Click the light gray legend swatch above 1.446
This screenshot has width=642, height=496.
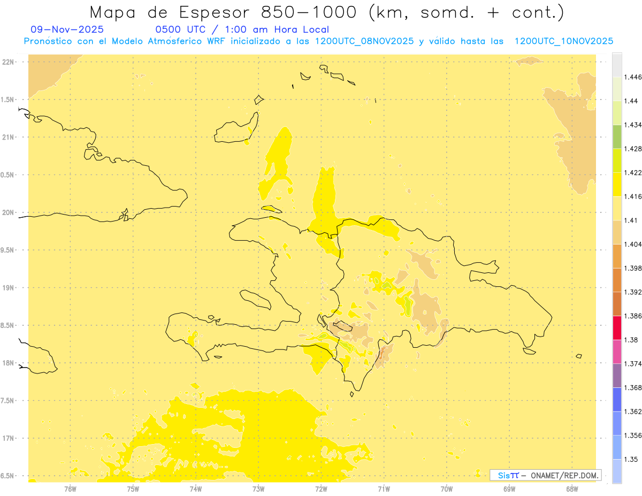pos(617,65)
